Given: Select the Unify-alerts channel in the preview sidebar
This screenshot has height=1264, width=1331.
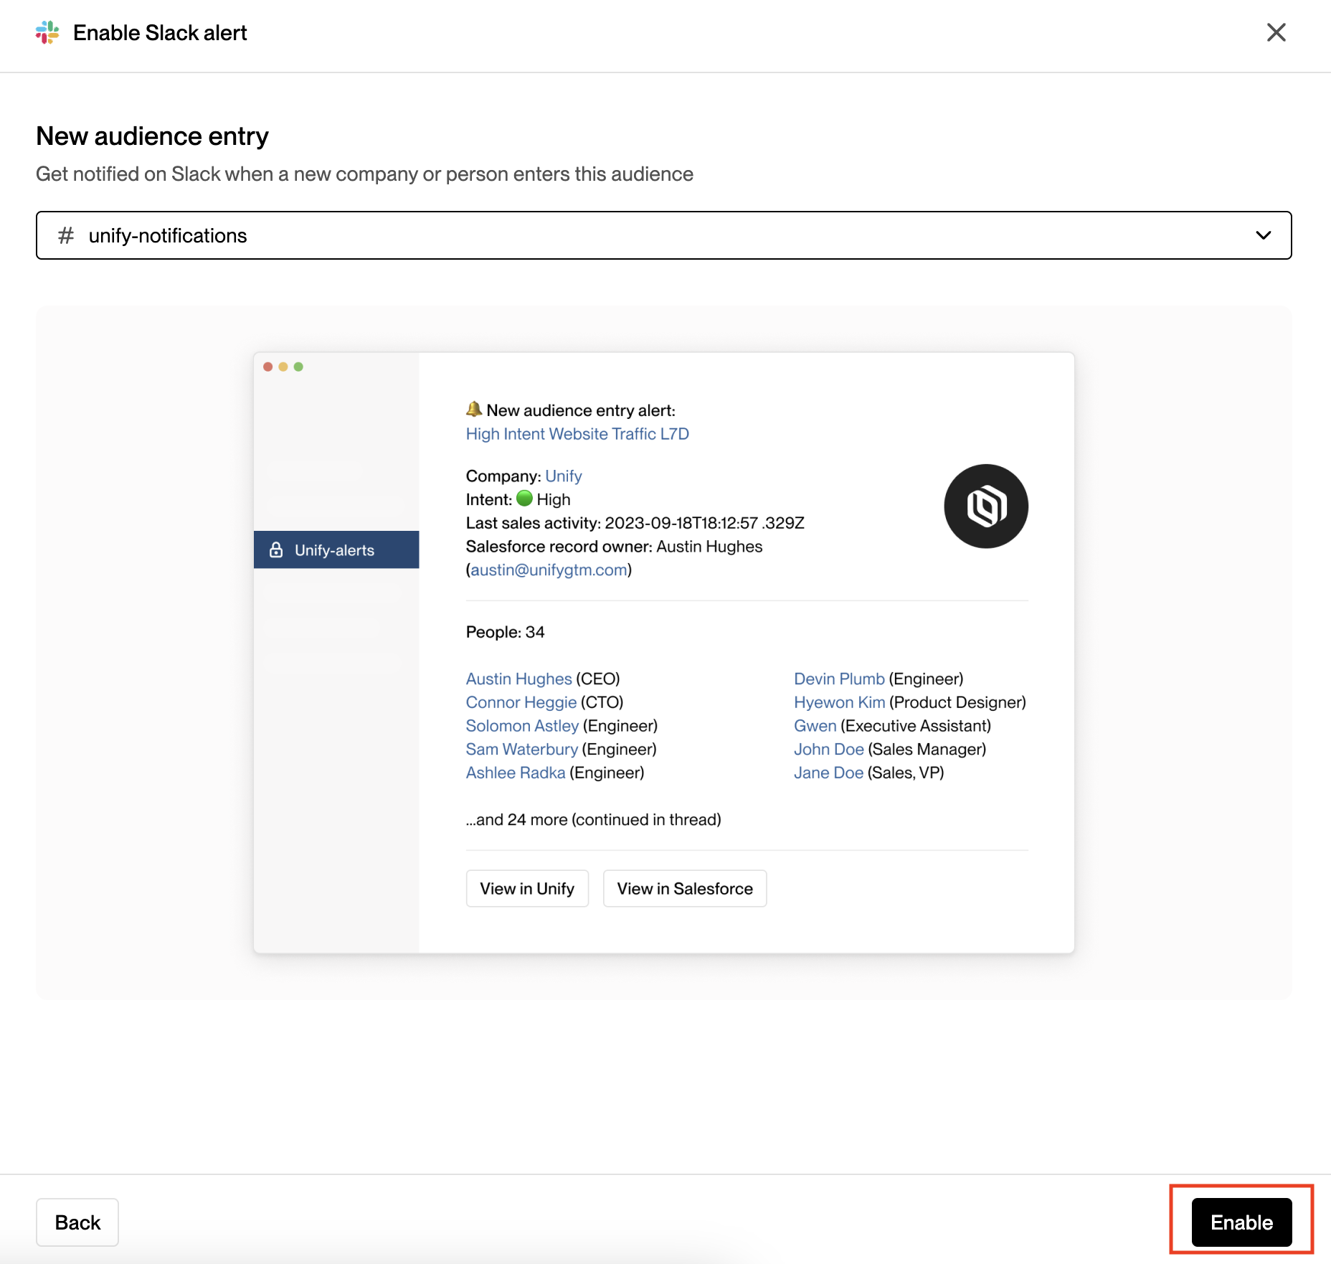Looking at the screenshot, I should (336, 550).
